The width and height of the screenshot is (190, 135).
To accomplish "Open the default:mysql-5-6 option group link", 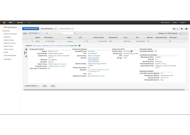I will [54, 64].
